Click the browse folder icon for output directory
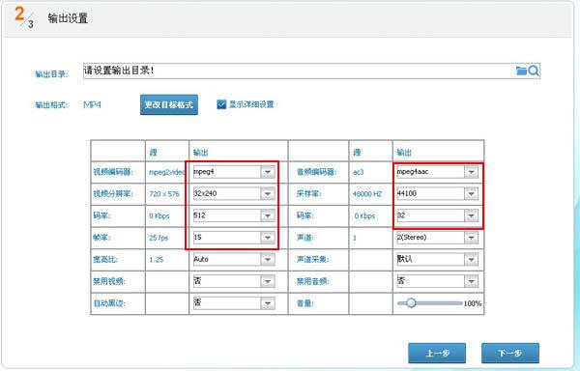The height and width of the screenshot is (371, 580). point(521,71)
